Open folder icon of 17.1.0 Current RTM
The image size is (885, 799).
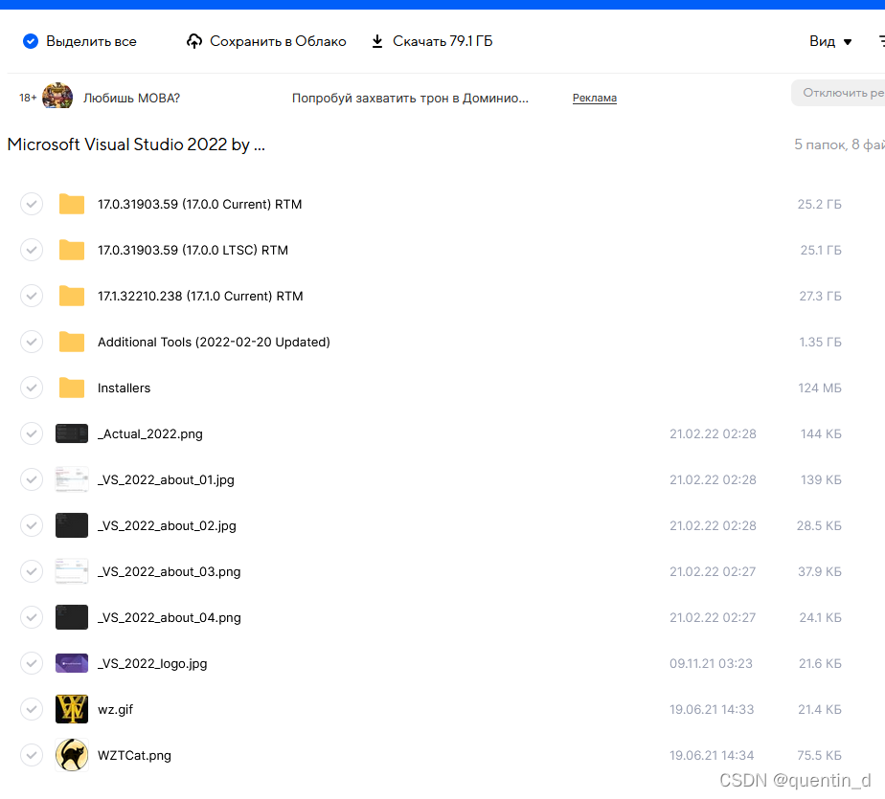pos(72,296)
